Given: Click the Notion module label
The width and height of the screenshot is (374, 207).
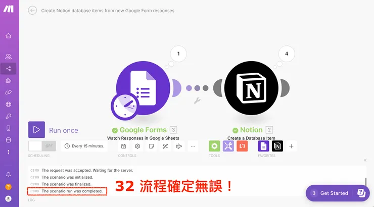Looking at the screenshot, I should tap(251, 130).
